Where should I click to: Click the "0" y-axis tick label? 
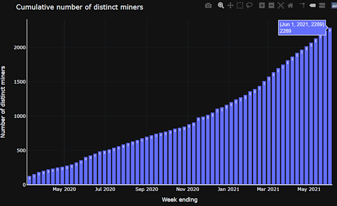[24, 185]
